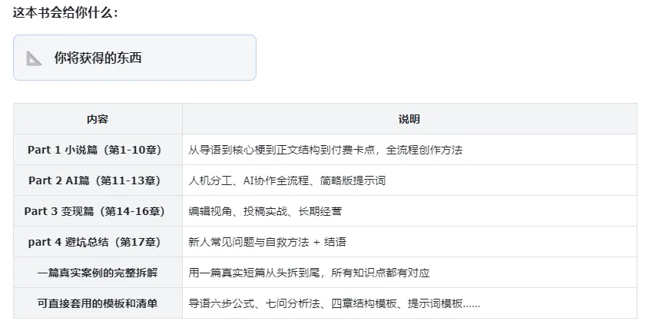Click the description '人机分工、AI协作全流程、简略版提示词'
The width and height of the screenshot is (649, 331).
click(x=286, y=180)
